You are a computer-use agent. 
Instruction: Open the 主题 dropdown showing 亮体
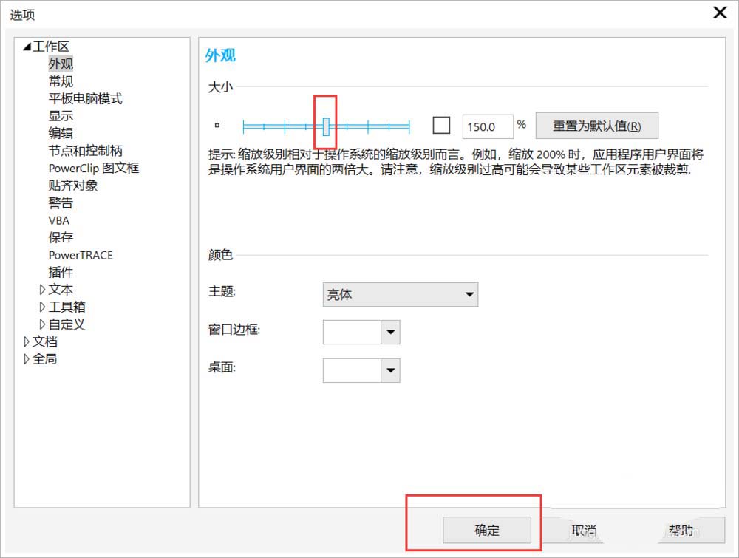[399, 294]
